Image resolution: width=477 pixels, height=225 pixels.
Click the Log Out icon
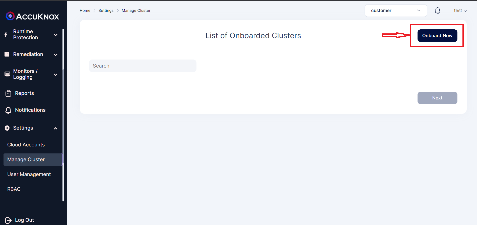[8, 220]
